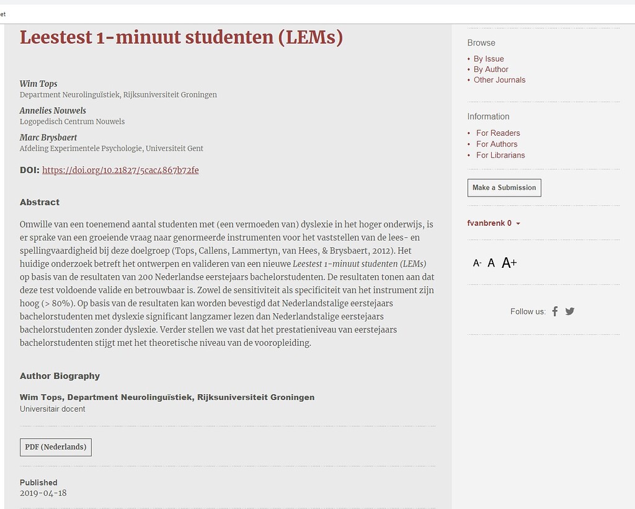This screenshot has width=635, height=509.
Task: Open For Librarians information page
Action: [500, 155]
